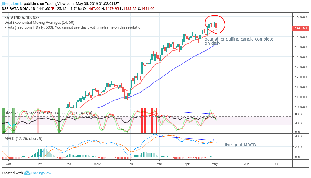The image size is (311, 178).
Task: Click the TradingView logo icon
Action: tap(27, 173)
